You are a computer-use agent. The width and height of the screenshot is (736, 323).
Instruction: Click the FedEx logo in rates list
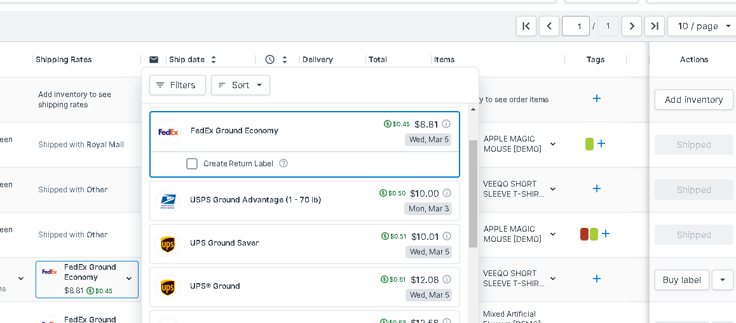(x=168, y=132)
